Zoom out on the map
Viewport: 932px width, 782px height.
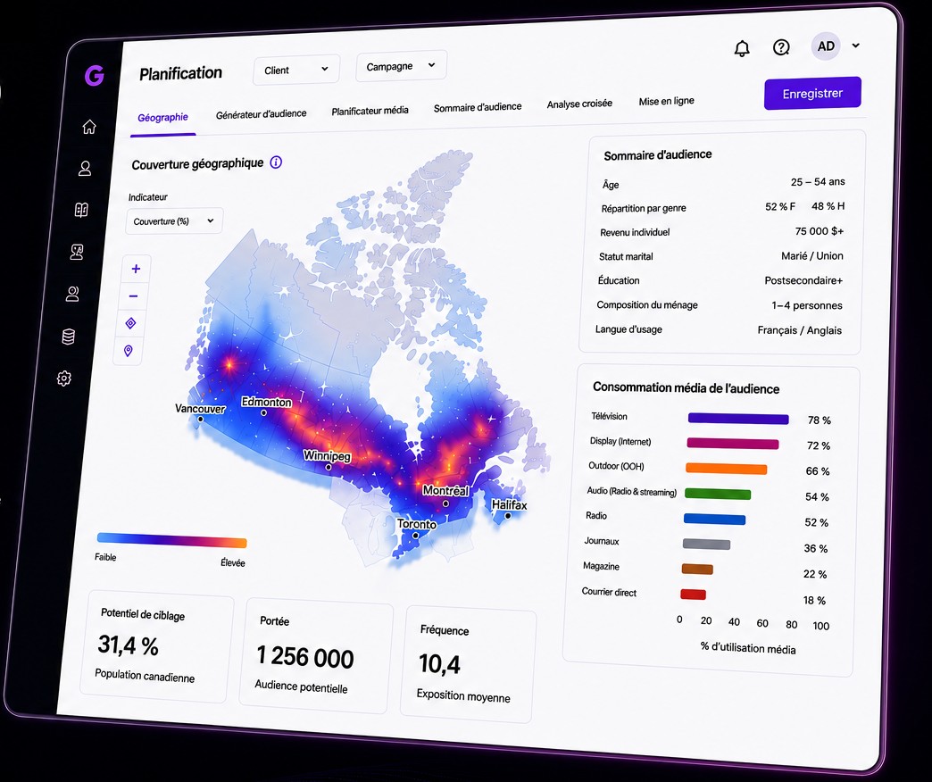click(x=134, y=295)
